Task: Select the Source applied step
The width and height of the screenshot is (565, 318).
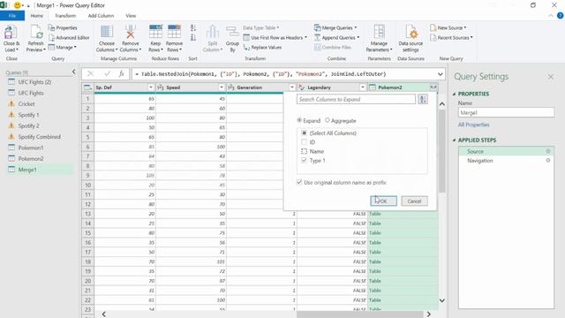Action: [x=506, y=151]
